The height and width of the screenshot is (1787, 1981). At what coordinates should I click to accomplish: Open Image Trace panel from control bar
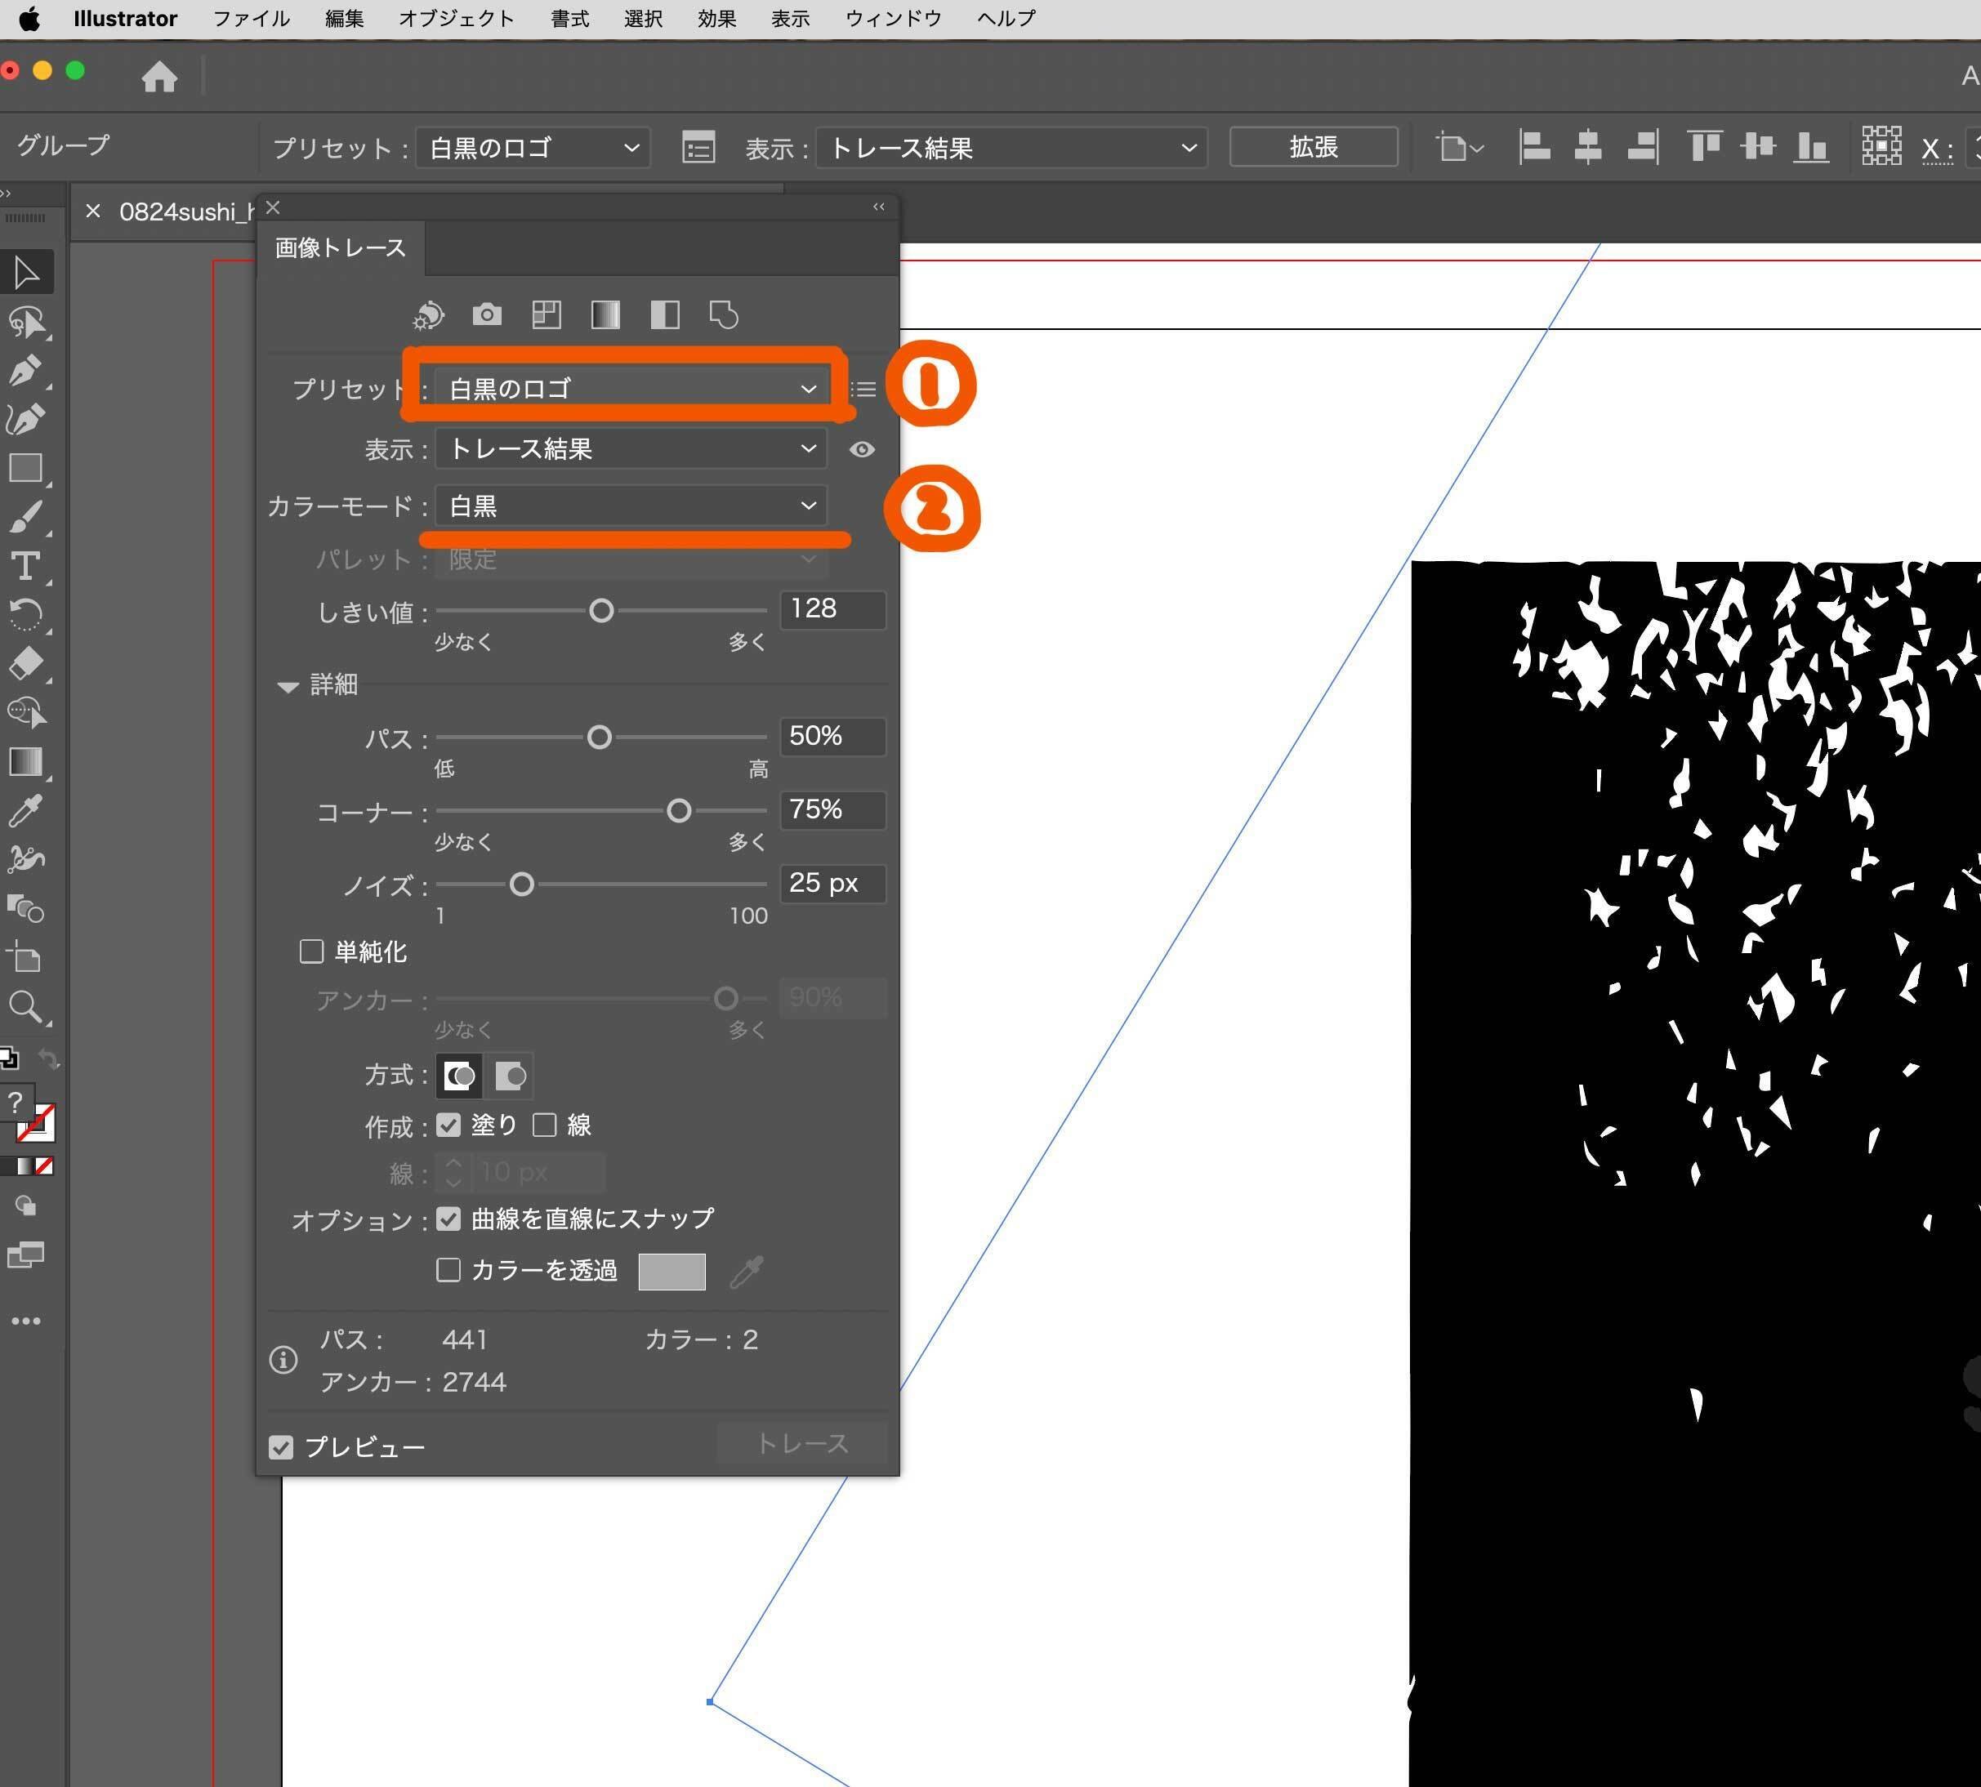tap(698, 149)
